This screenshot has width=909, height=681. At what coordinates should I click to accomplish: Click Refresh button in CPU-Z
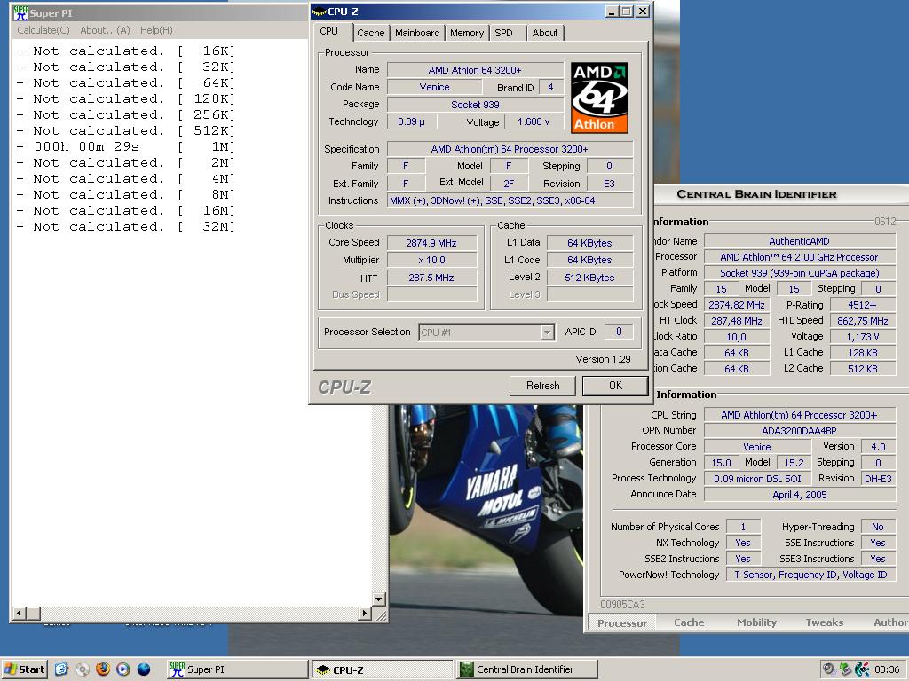pos(542,386)
